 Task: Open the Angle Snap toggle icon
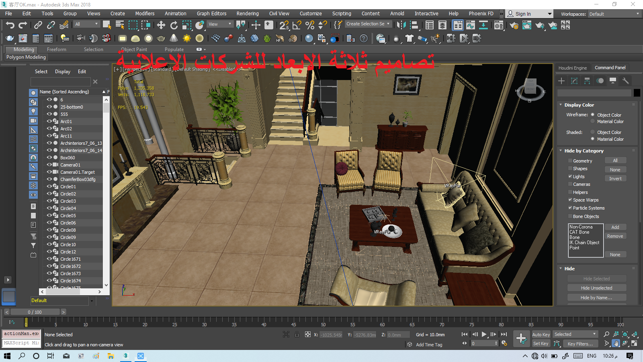pyautogui.click(x=297, y=25)
